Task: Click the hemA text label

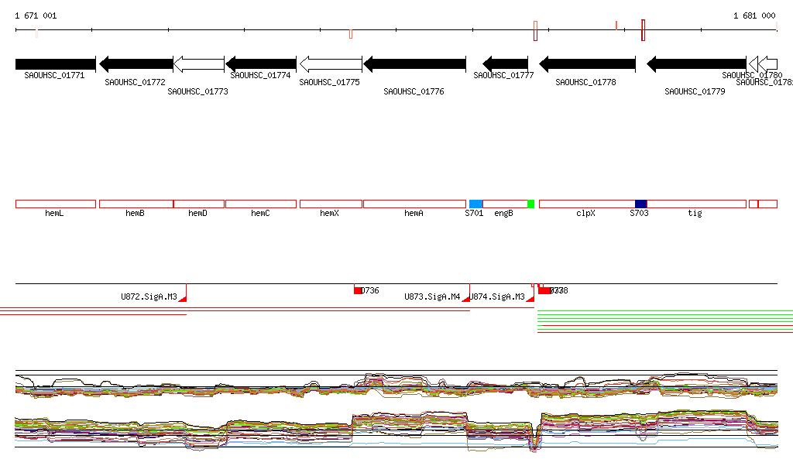Action: tap(414, 213)
